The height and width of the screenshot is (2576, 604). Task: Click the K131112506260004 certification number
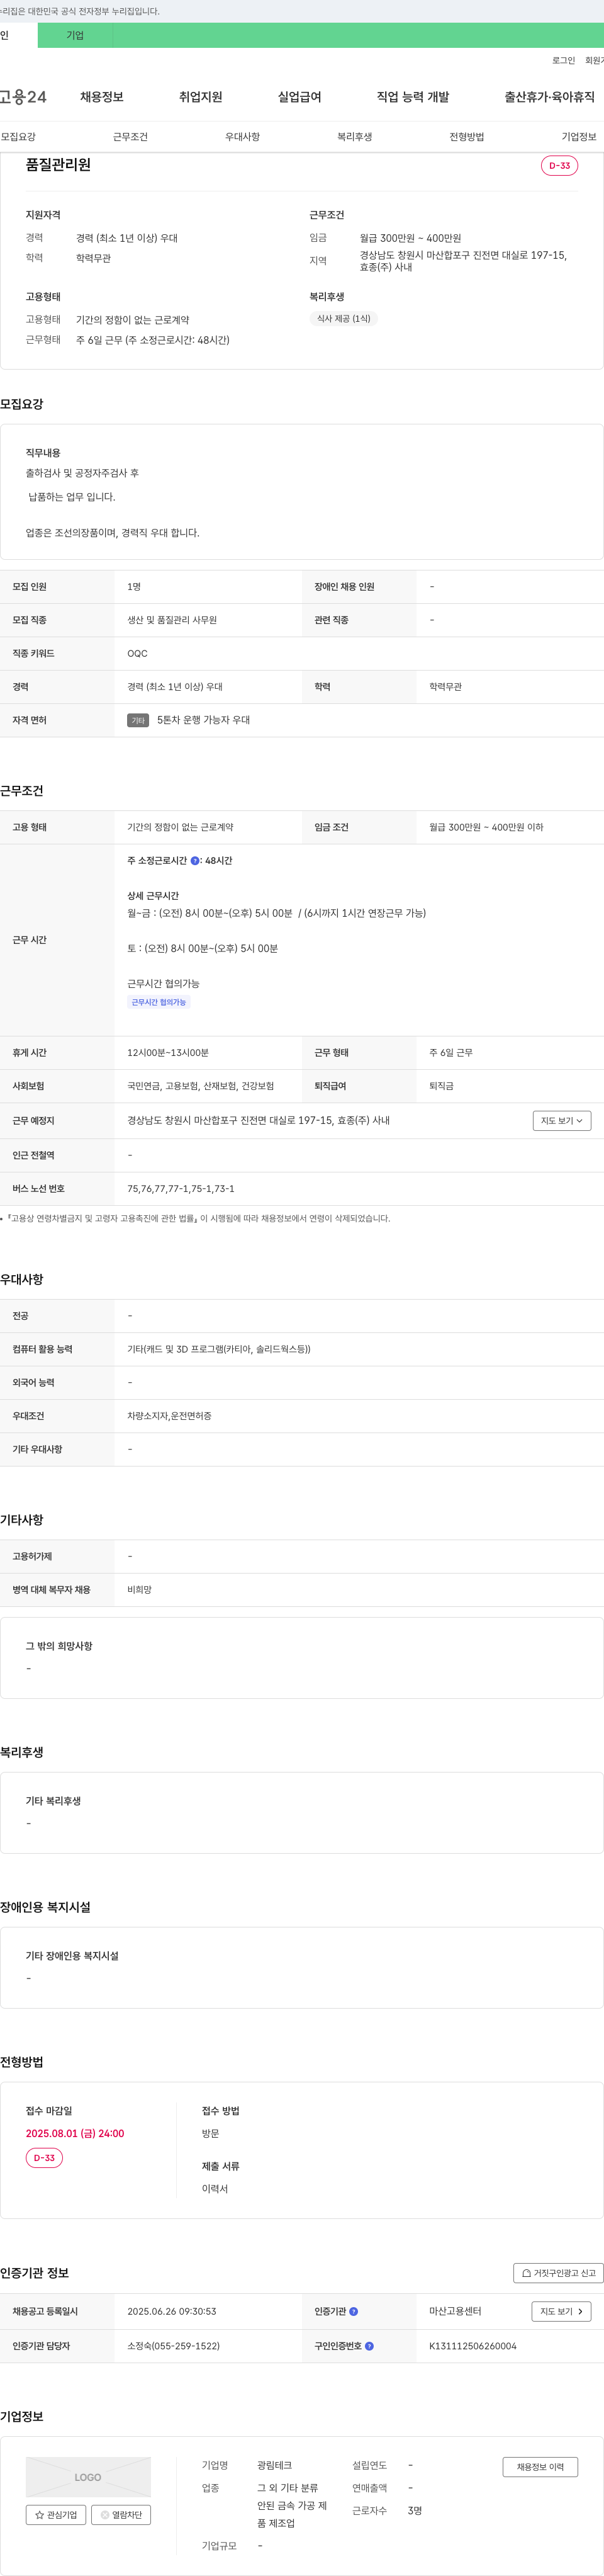[x=473, y=2346]
